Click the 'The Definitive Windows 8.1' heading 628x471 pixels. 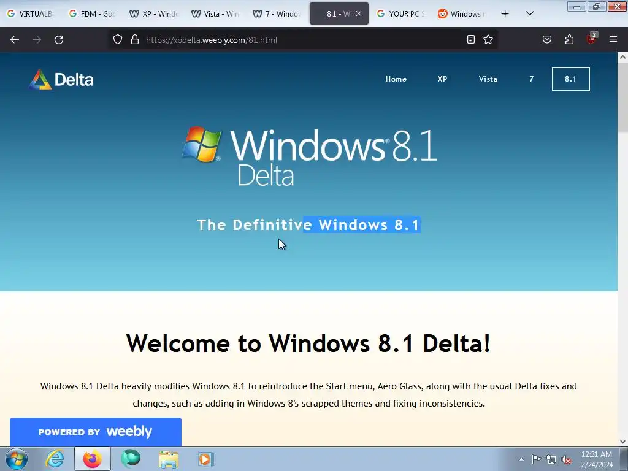[308, 224]
